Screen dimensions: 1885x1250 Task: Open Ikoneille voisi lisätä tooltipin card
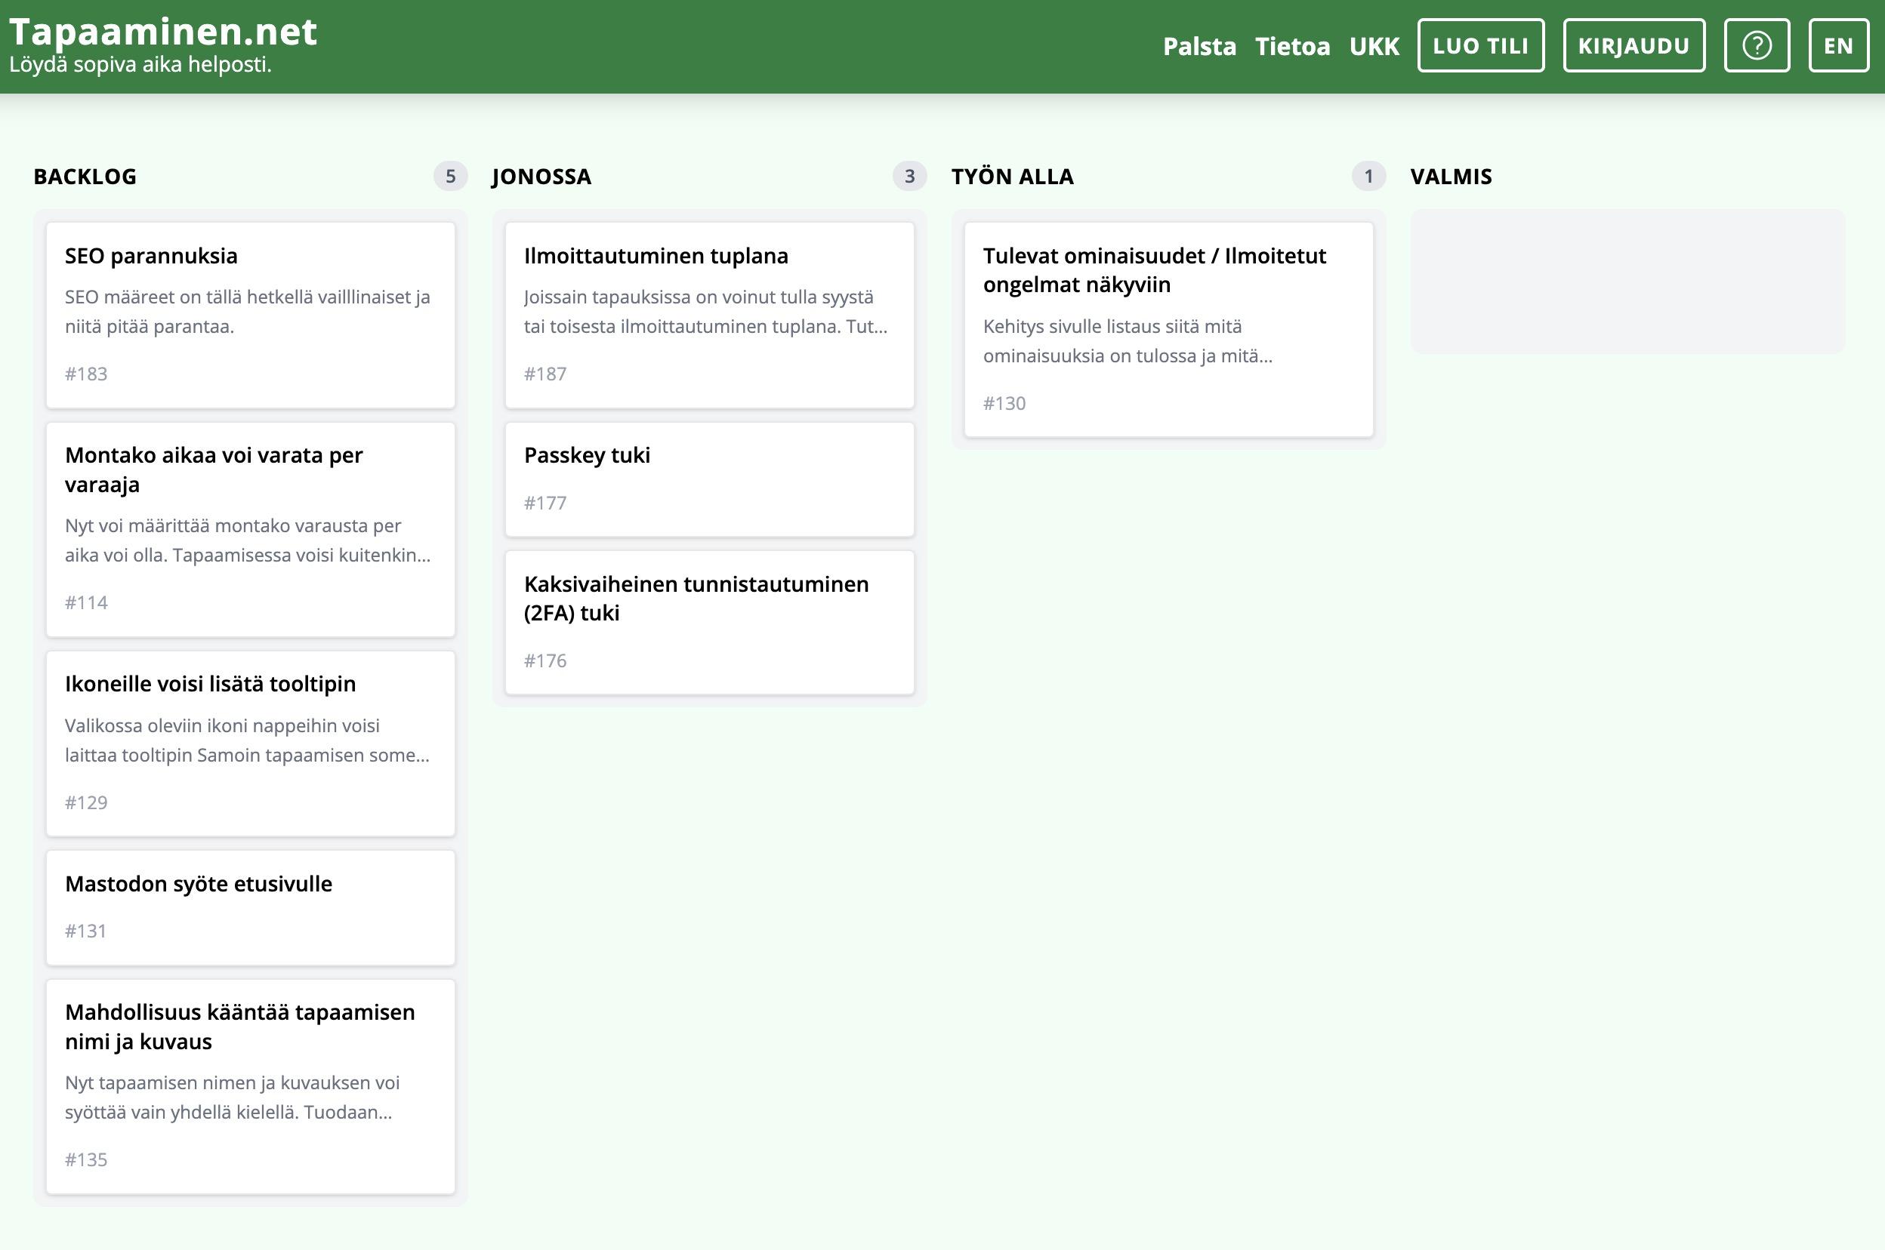tap(251, 743)
